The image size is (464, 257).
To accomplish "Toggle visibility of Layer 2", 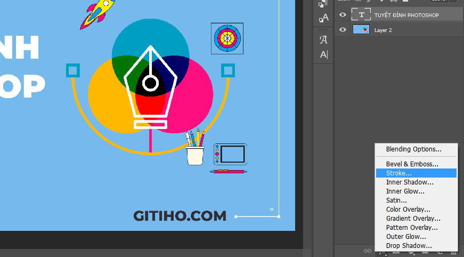I will [x=343, y=30].
